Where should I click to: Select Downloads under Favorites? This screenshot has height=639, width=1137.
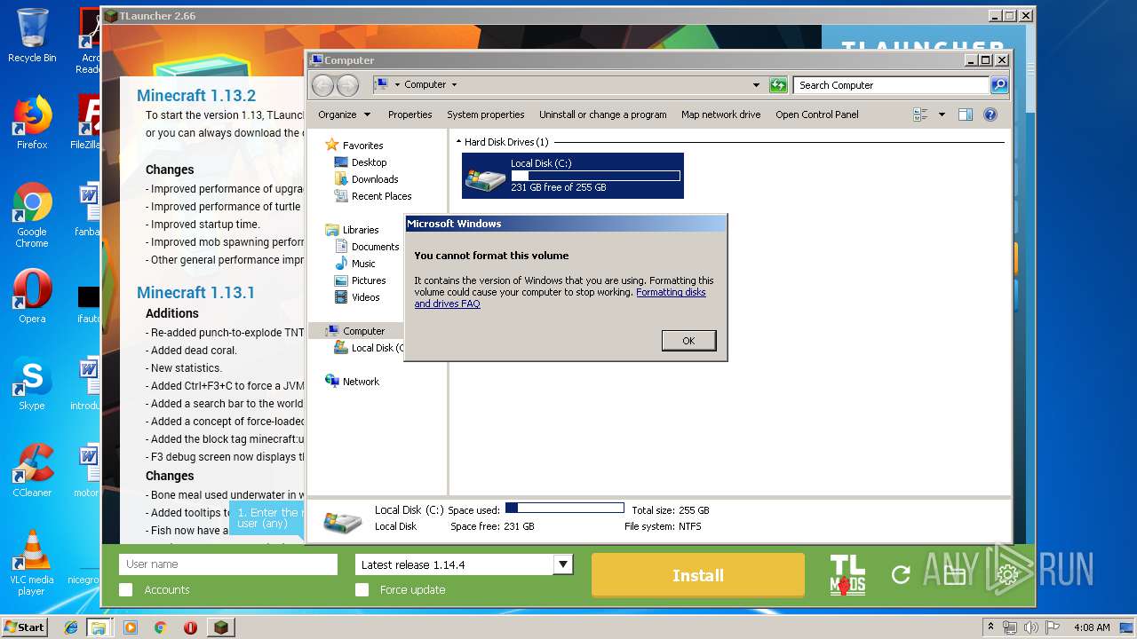click(366, 179)
